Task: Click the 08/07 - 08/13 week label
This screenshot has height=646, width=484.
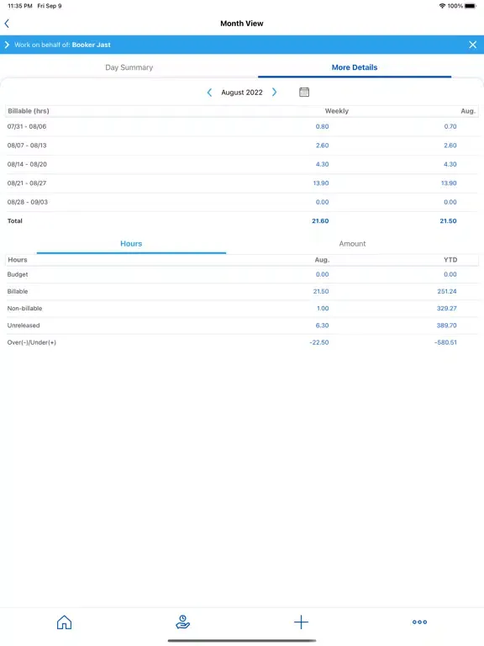Action: pos(27,146)
